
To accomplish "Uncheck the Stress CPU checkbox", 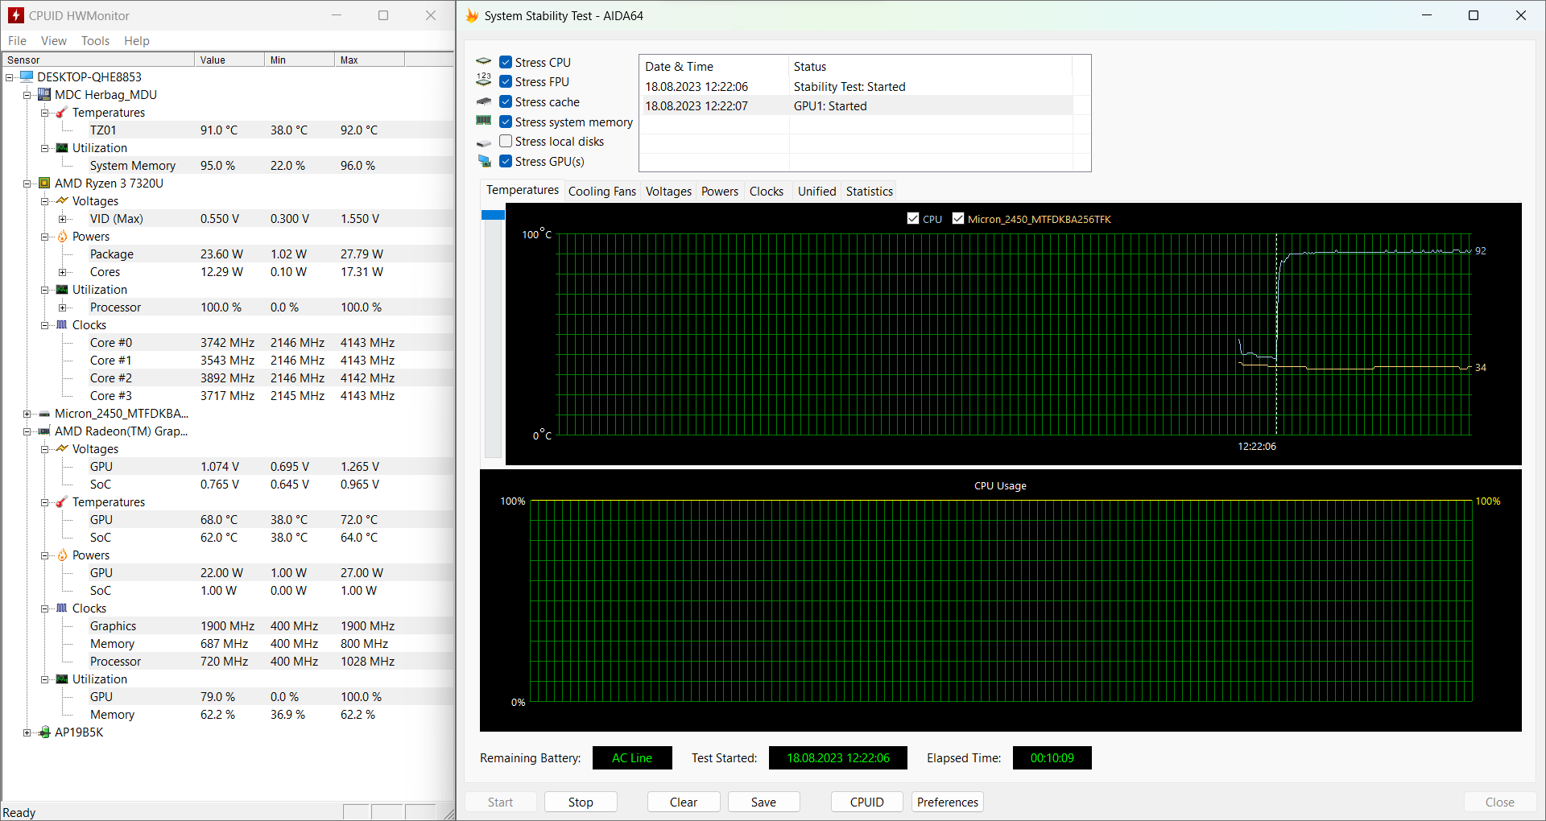I will (x=506, y=62).
